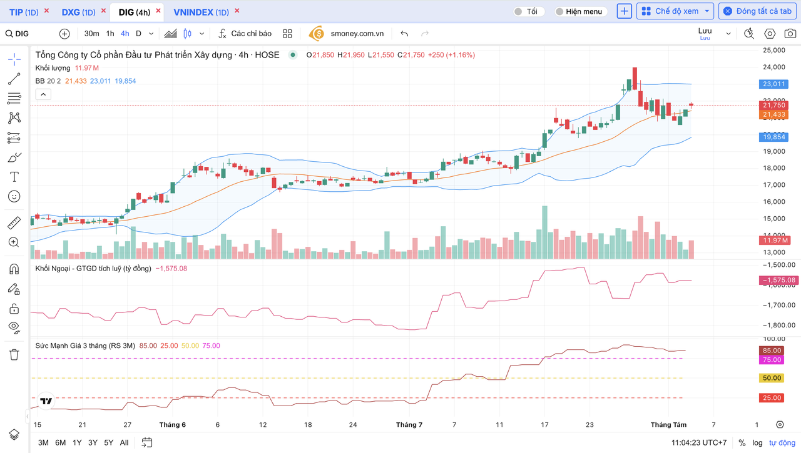Click the redo arrow
801x453 pixels.
tap(426, 34)
